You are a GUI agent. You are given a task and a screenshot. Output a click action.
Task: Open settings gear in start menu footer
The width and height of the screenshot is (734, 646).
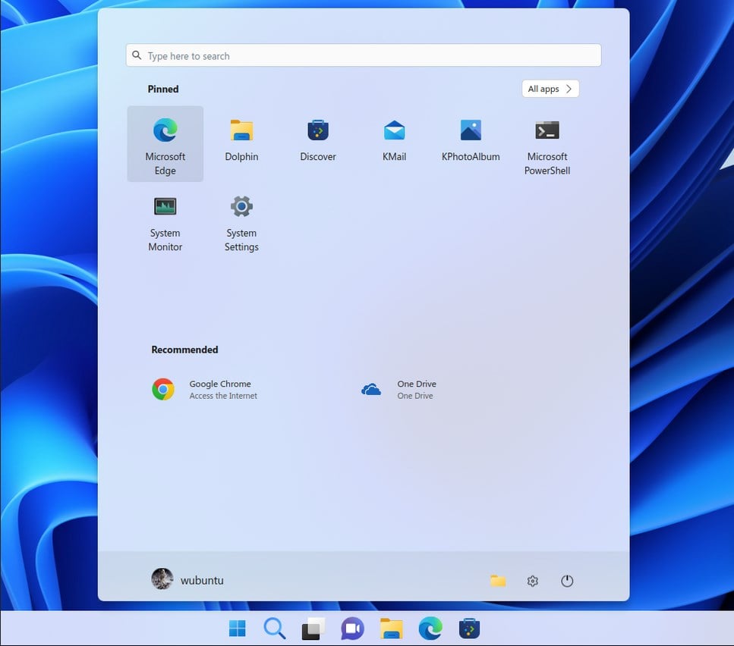pos(532,581)
